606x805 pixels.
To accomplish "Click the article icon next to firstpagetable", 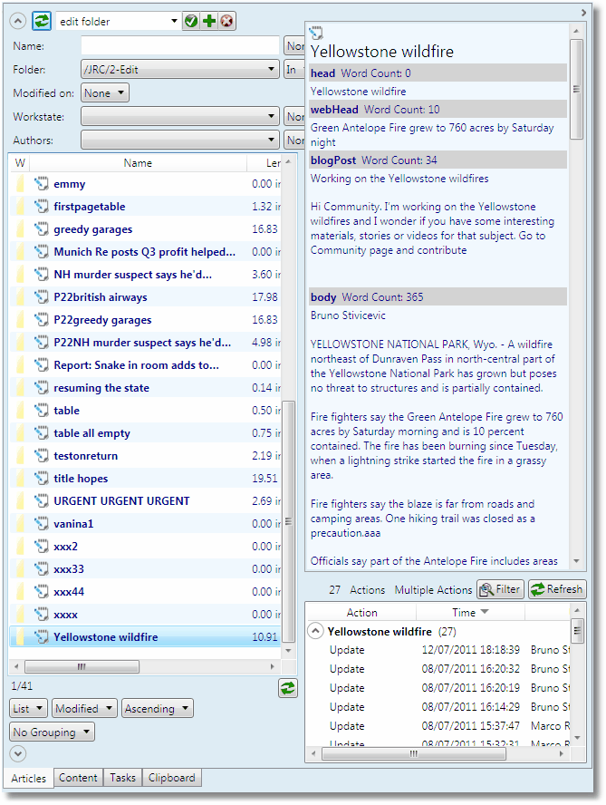I will pos(41,206).
